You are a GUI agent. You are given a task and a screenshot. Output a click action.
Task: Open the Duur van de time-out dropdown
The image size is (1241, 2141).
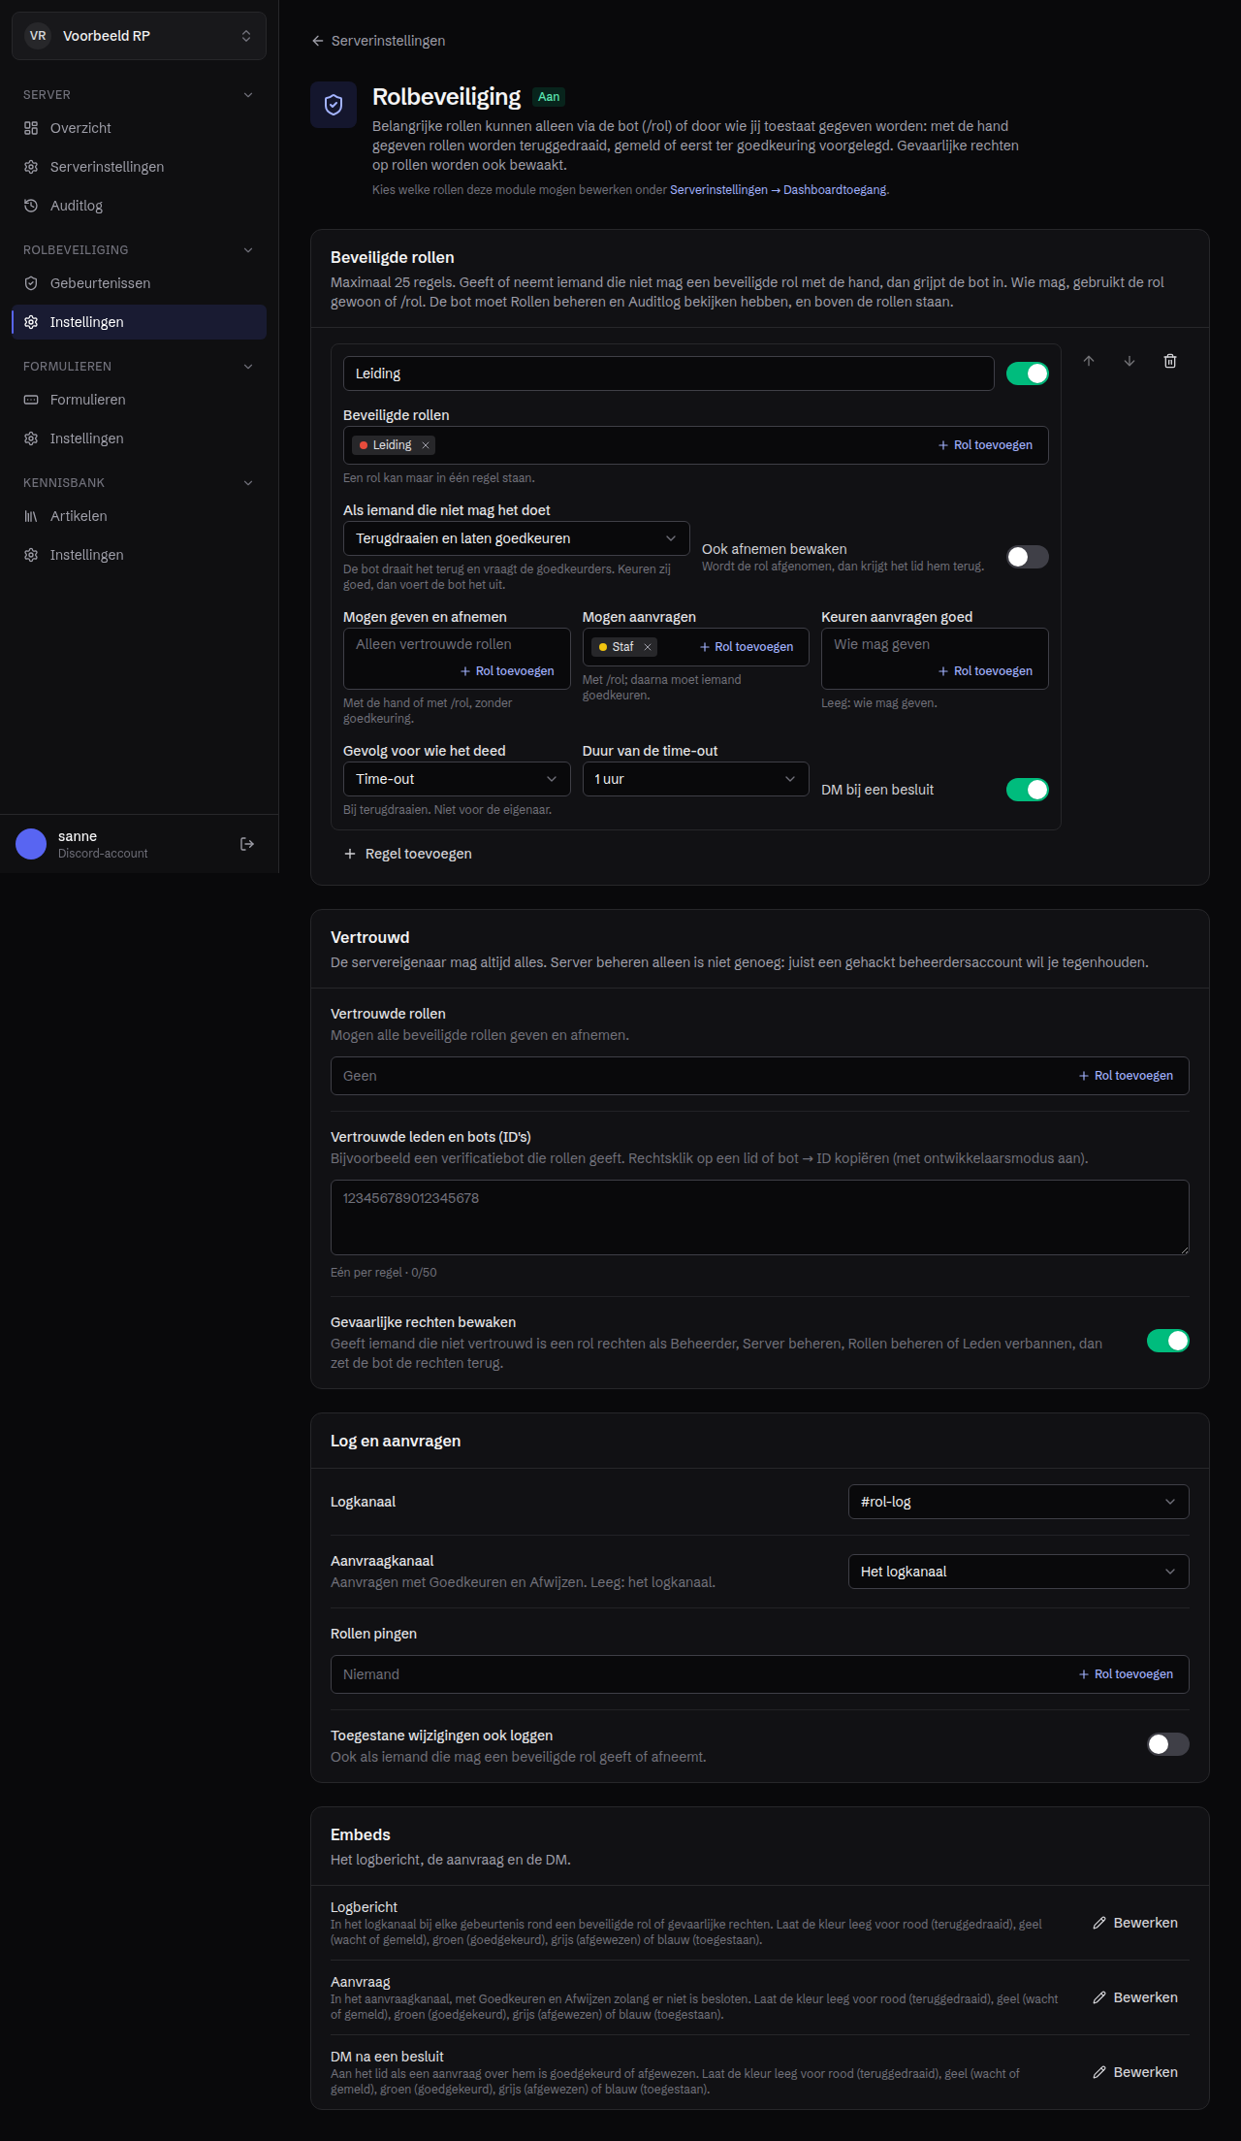point(695,779)
